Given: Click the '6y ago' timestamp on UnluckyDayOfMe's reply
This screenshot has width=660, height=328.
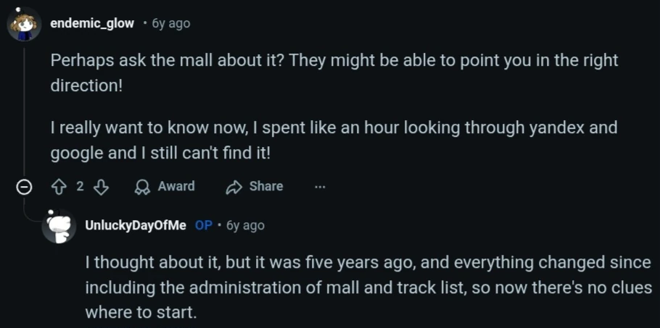Looking at the screenshot, I should tap(246, 225).
